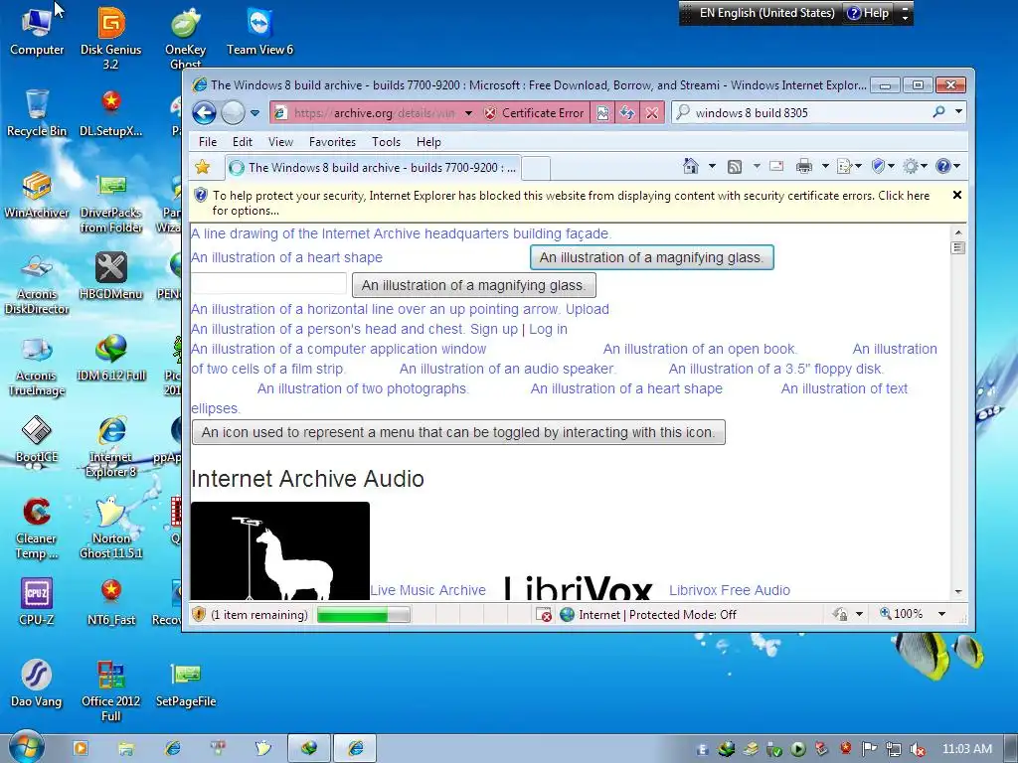
Task: Open the recent pages dropdown arrow
Action: (255, 113)
